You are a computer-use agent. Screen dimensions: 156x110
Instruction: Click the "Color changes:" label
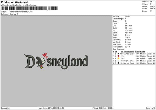(x=118, y=19)
